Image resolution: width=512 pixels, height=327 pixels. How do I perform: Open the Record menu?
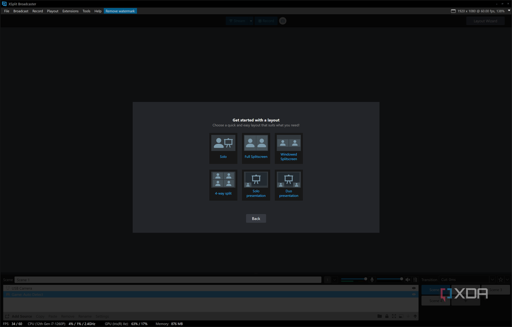pos(38,11)
